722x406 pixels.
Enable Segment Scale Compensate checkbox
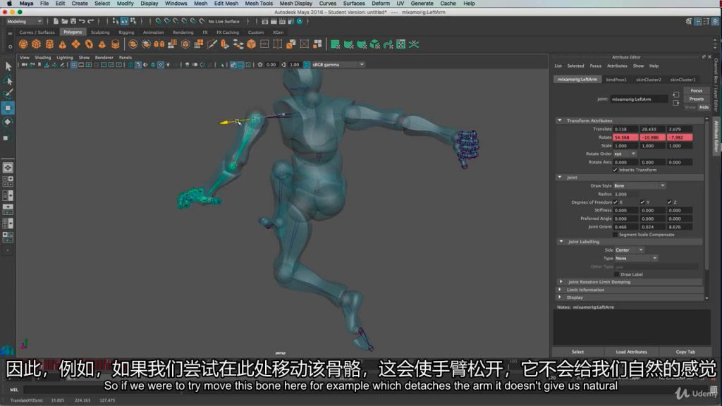pos(615,235)
